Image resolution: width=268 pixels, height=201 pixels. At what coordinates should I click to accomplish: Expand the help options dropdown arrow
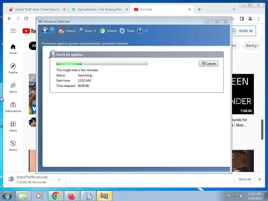point(147,31)
